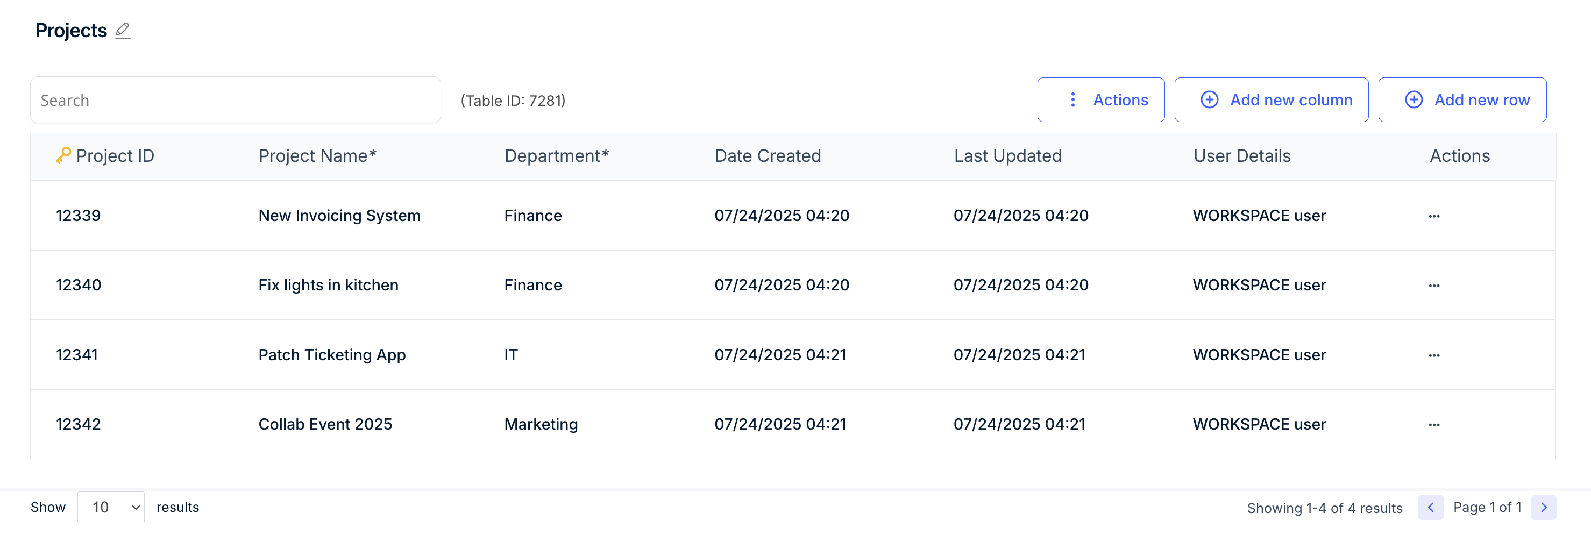Go to next page arrow
Image resolution: width=1591 pixels, height=542 pixels.
click(1544, 508)
